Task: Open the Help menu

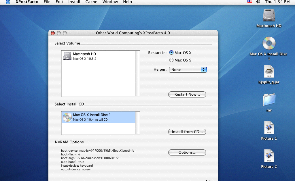Action: [x=127, y=2]
